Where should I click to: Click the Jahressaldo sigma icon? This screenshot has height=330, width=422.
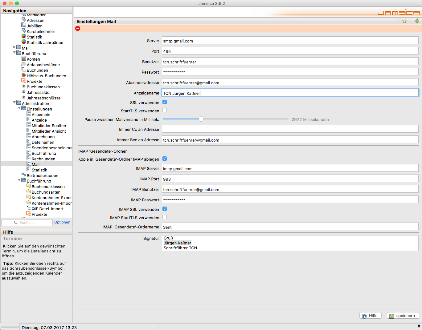(24, 92)
